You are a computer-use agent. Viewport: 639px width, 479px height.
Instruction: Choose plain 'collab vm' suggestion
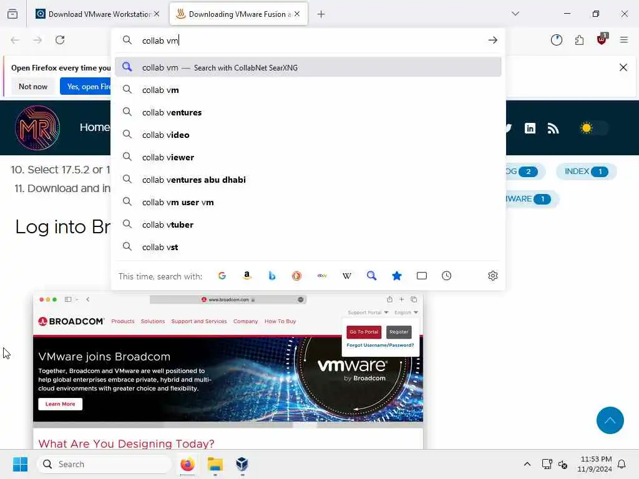308,90
